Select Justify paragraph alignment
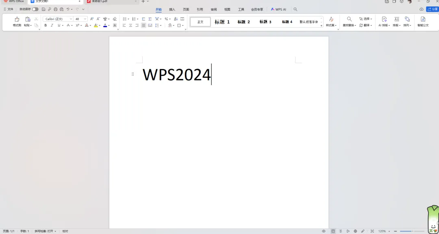This screenshot has width=439, height=234. [x=143, y=26]
